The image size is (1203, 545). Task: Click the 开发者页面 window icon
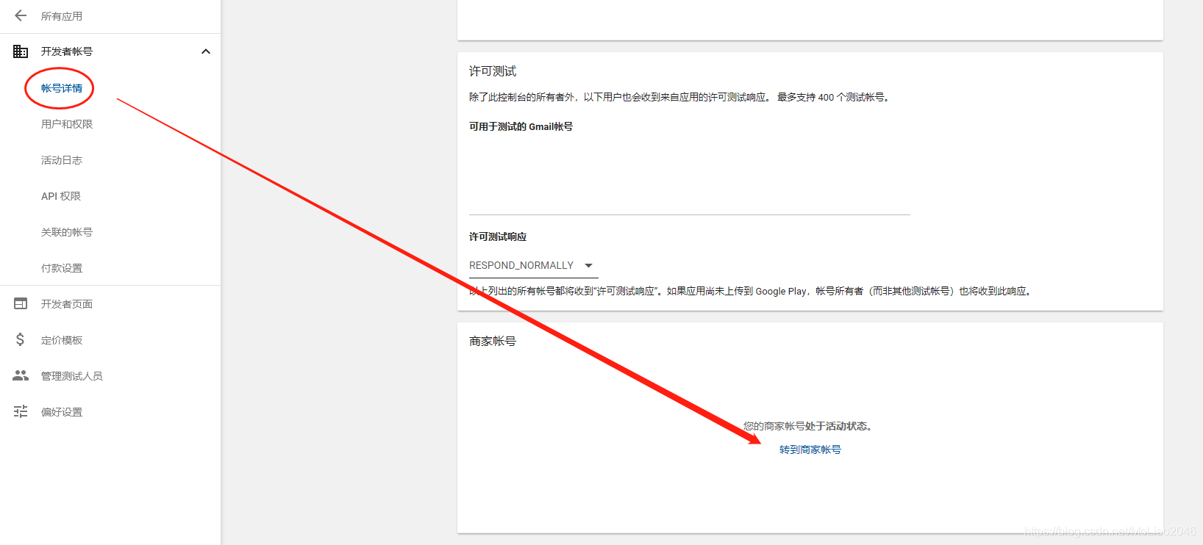point(21,303)
